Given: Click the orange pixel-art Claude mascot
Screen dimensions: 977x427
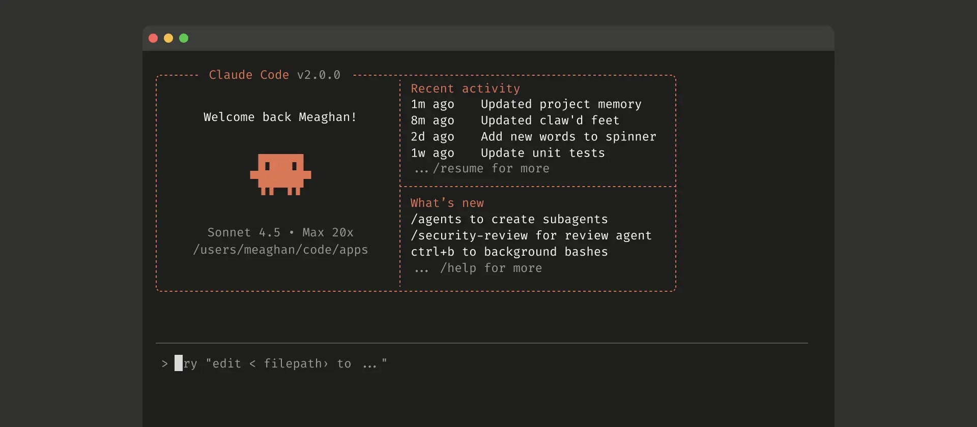Looking at the screenshot, I should [280, 174].
